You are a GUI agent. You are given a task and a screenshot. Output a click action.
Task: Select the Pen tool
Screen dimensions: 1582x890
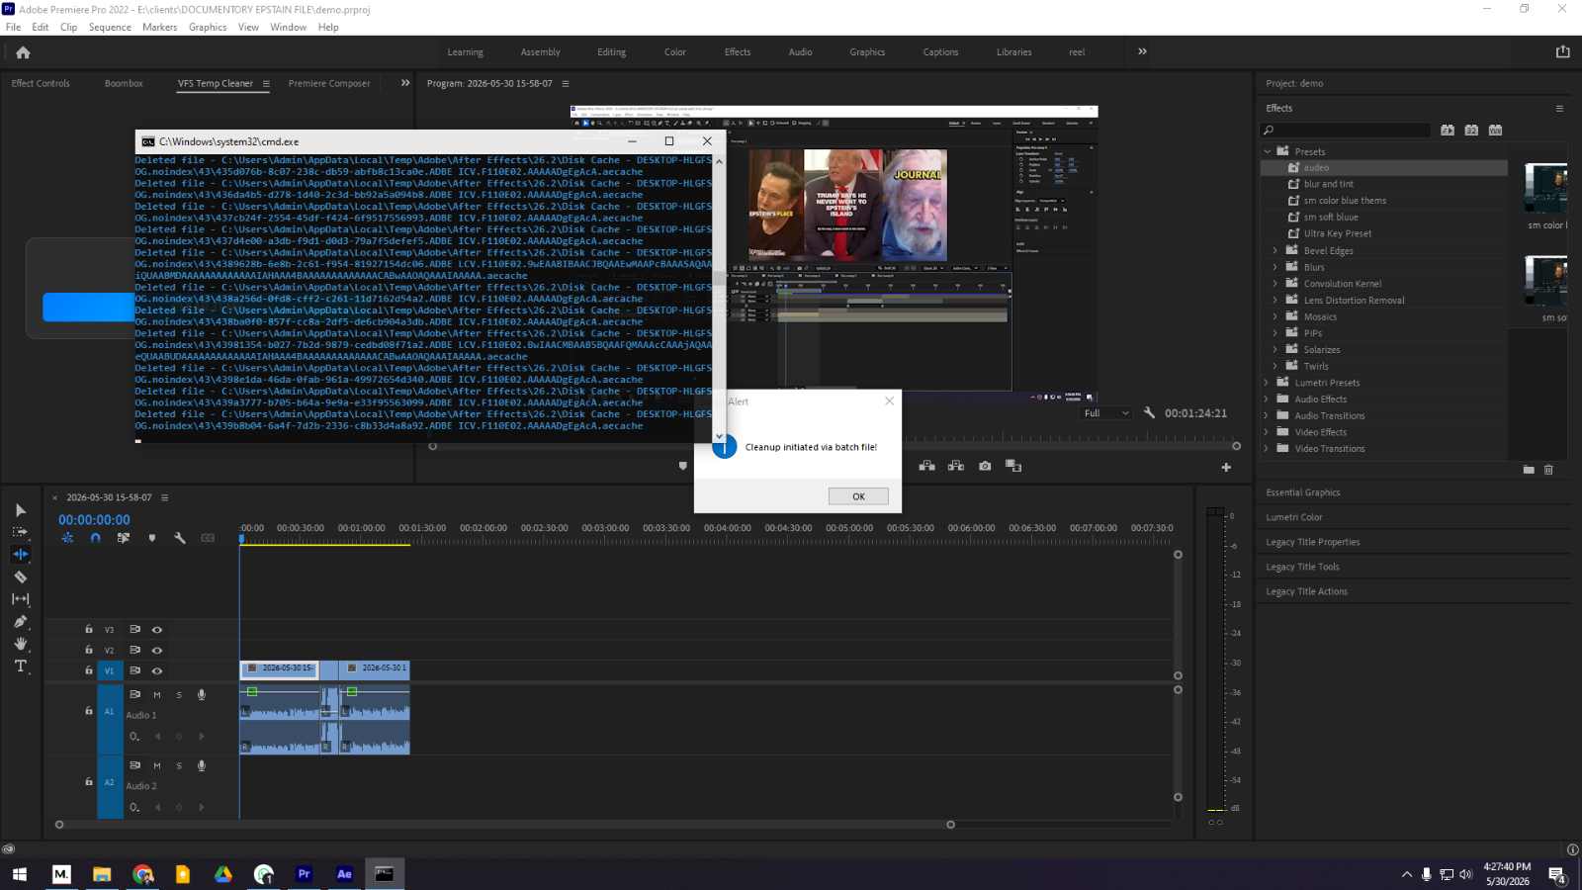(21, 621)
